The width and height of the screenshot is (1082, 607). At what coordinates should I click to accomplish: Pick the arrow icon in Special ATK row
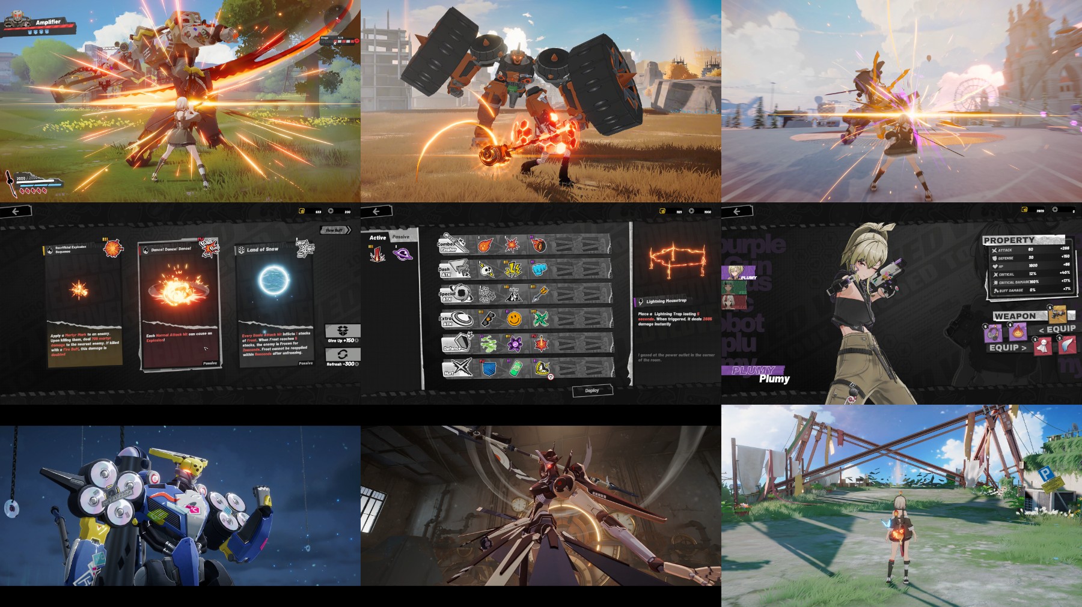tap(539, 294)
